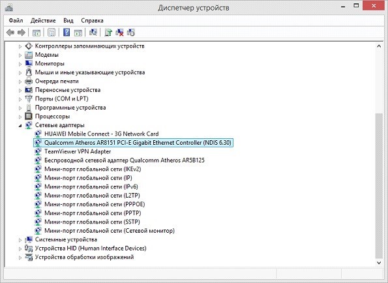
Task: Collapse the Сетевые адаптеры category
Action: [20, 126]
